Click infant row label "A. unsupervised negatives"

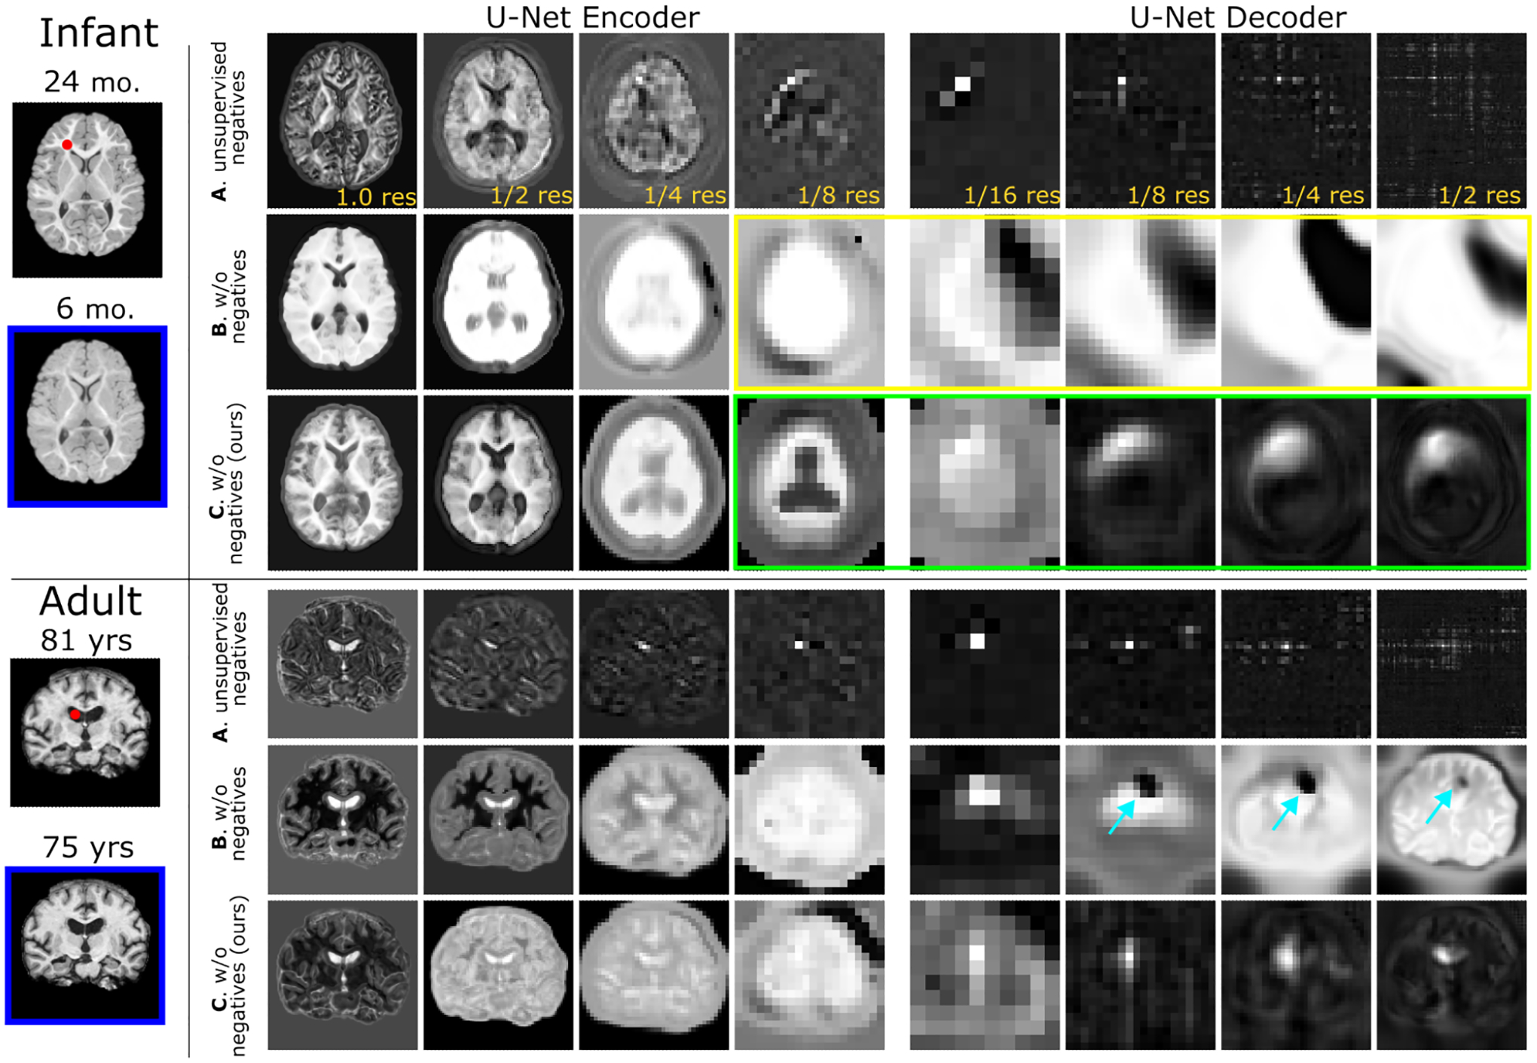[x=228, y=121]
